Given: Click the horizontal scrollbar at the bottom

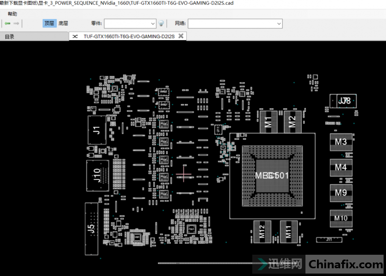Looking at the screenshot, I should [207, 263].
